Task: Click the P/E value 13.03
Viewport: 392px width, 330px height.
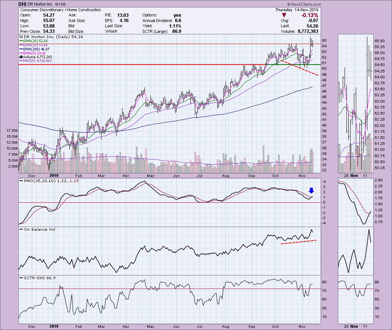Action: (x=123, y=15)
